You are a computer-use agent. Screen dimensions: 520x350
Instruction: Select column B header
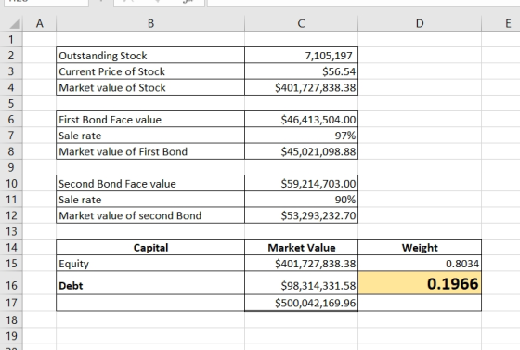point(150,23)
